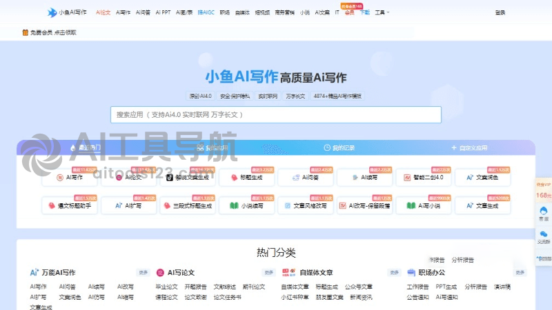The width and height of the screenshot is (552, 310).
Task: Click the gift icon beside 免费会员
Action: [26, 32]
